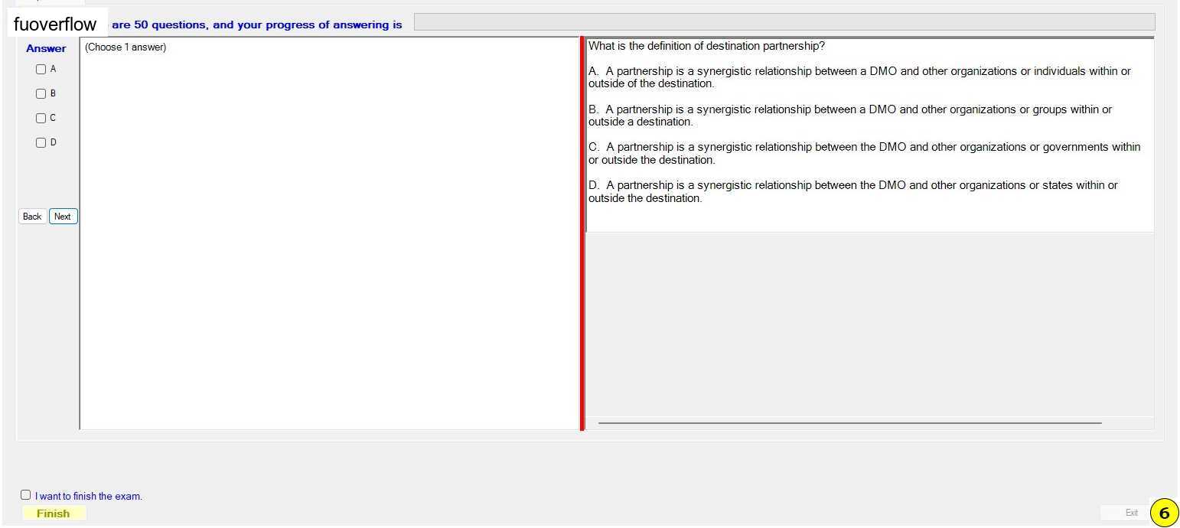The image size is (1180, 528).
Task: Click the answer text mentioning 'governments'
Action: (x=864, y=153)
